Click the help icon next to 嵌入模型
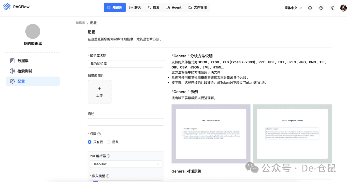The width and height of the screenshot is (347, 182). click(108, 176)
